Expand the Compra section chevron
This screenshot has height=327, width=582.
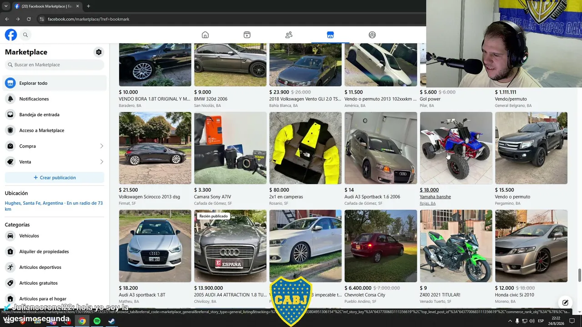coord(101,146)
